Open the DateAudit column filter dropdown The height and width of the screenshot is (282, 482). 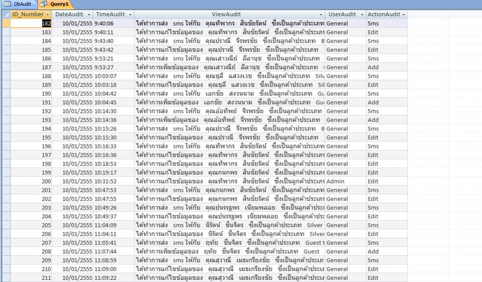click(x=89, y=14)
